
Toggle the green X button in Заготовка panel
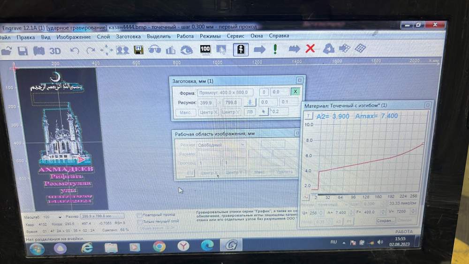click(295, 92)
